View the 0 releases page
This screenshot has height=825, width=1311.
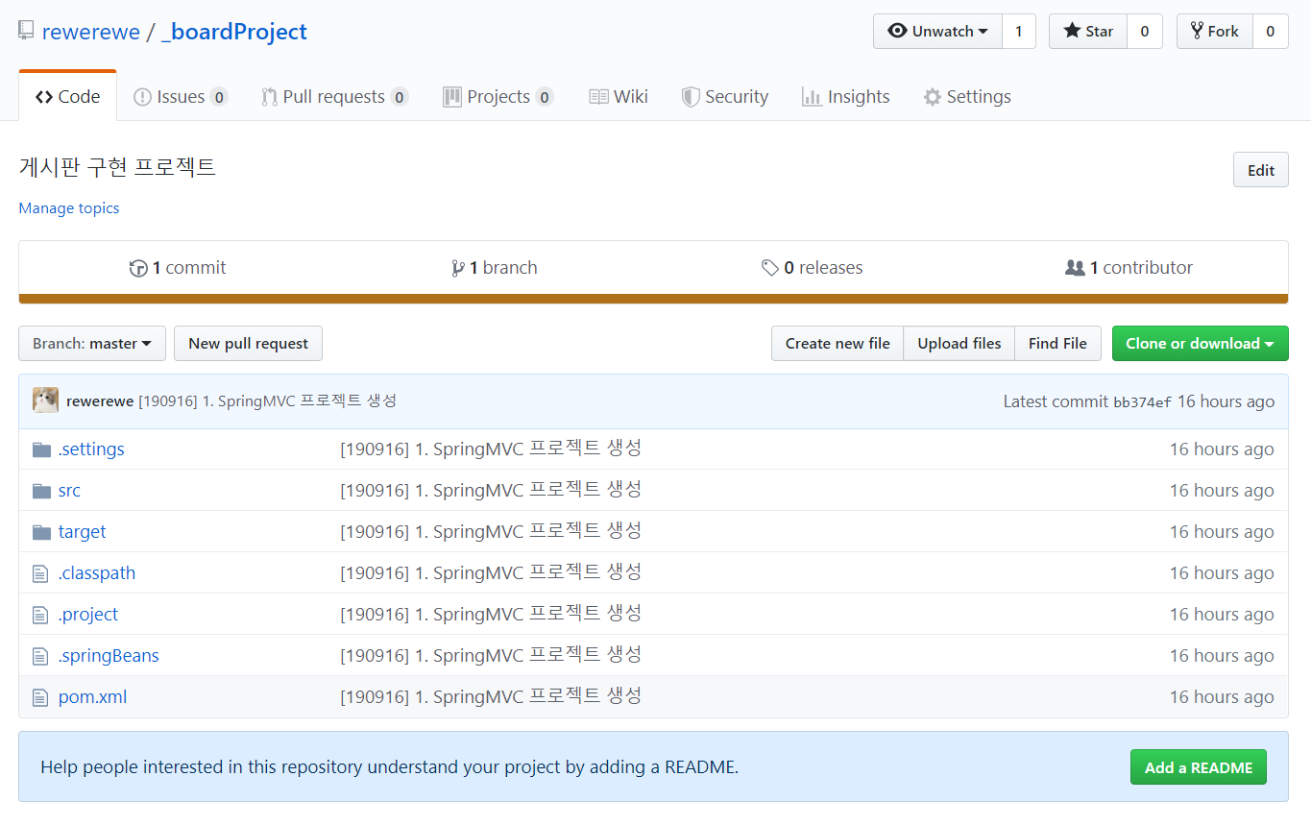pos(813,268)
